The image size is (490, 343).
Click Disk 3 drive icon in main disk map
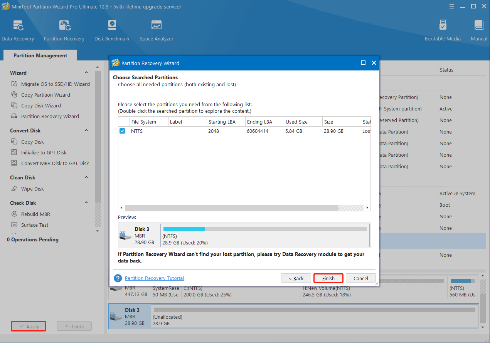pyautogui.click(x=116, y=316)
